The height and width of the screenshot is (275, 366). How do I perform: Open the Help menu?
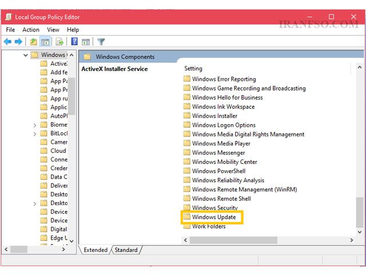[73, 30]
